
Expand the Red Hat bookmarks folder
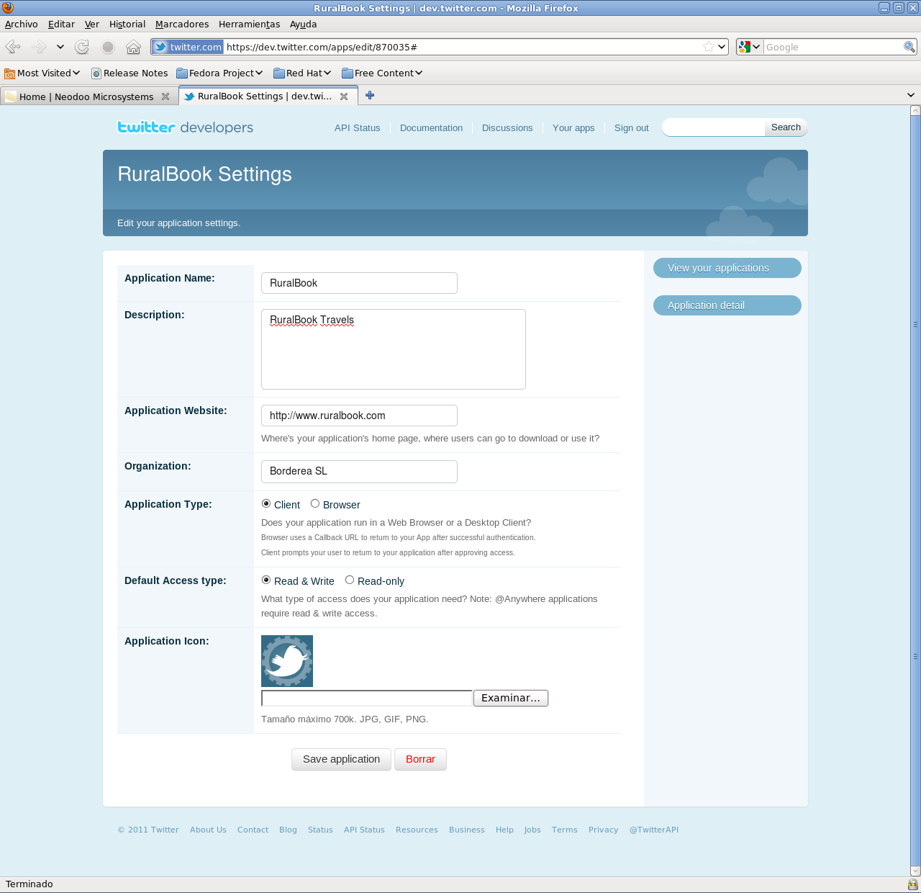pyautogui.click(x=302, y=73)
